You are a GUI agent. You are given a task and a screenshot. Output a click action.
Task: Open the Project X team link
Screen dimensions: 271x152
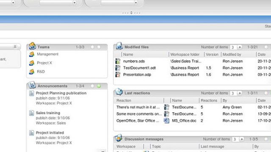(x=44, y=63)
